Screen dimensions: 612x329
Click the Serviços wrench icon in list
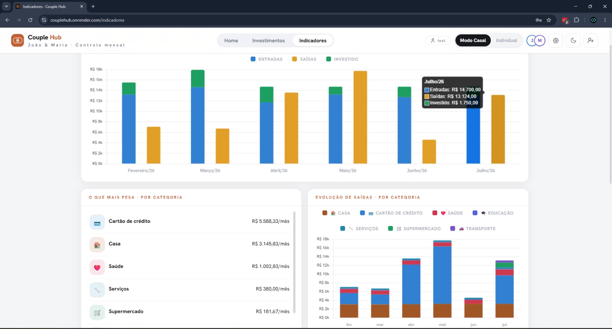click(97, 290)
